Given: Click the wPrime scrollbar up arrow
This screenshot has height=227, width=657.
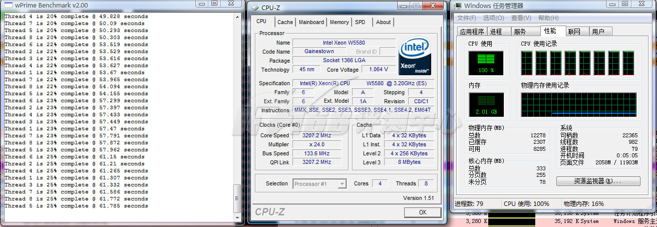Looking at the screenshot, I should [237, 17].
